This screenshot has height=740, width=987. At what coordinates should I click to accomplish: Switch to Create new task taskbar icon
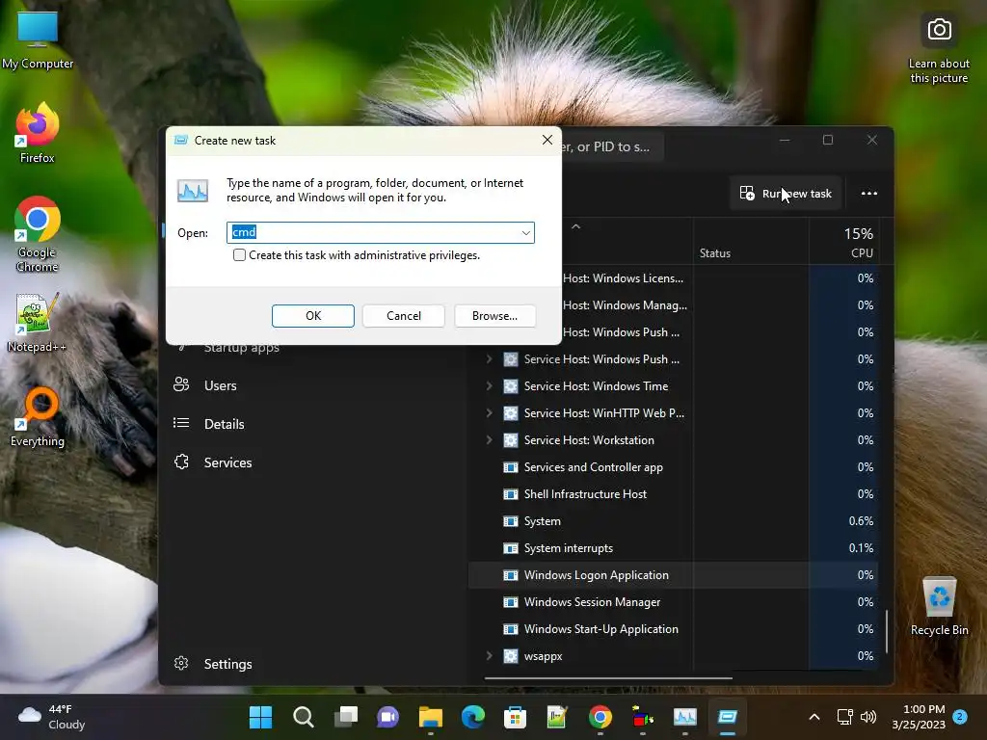pyautogui.click(x=727, y=717)
